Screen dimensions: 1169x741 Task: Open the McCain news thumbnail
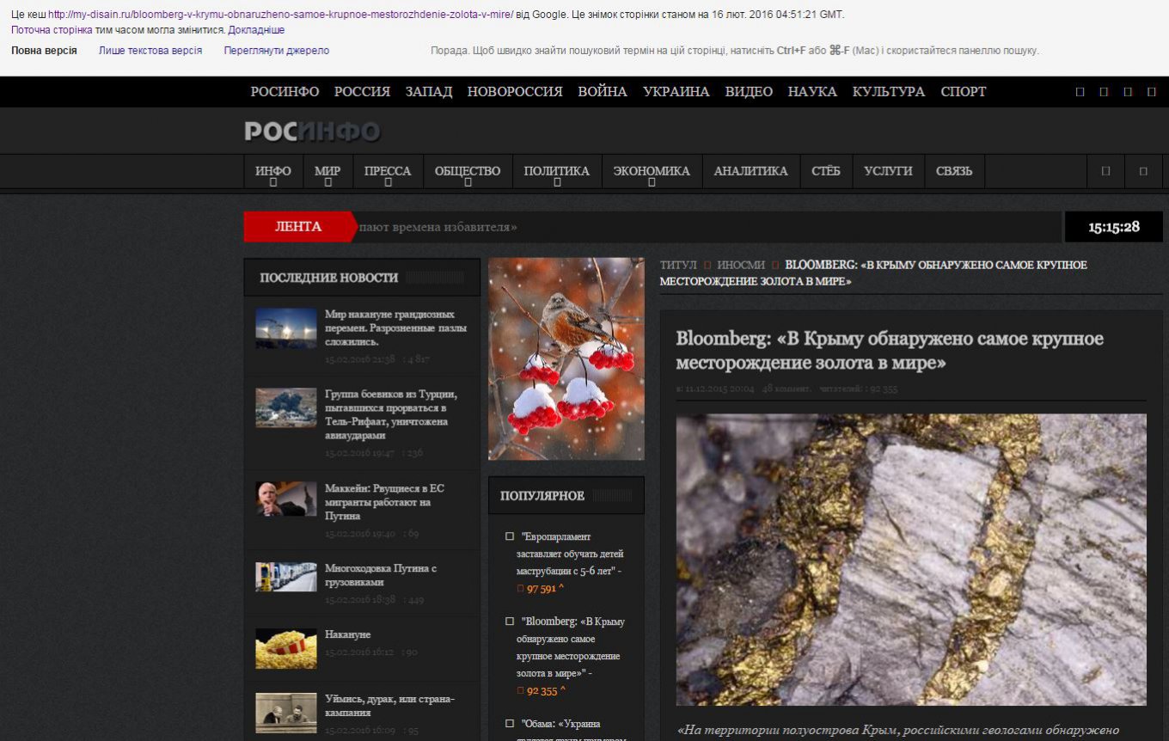click(x=286, y=499)
